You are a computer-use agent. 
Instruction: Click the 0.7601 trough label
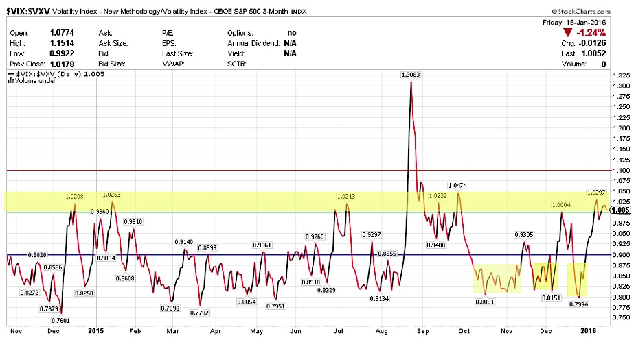pyautogui.click(x=61, y=321)
